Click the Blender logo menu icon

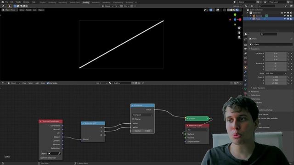point(3,2)
